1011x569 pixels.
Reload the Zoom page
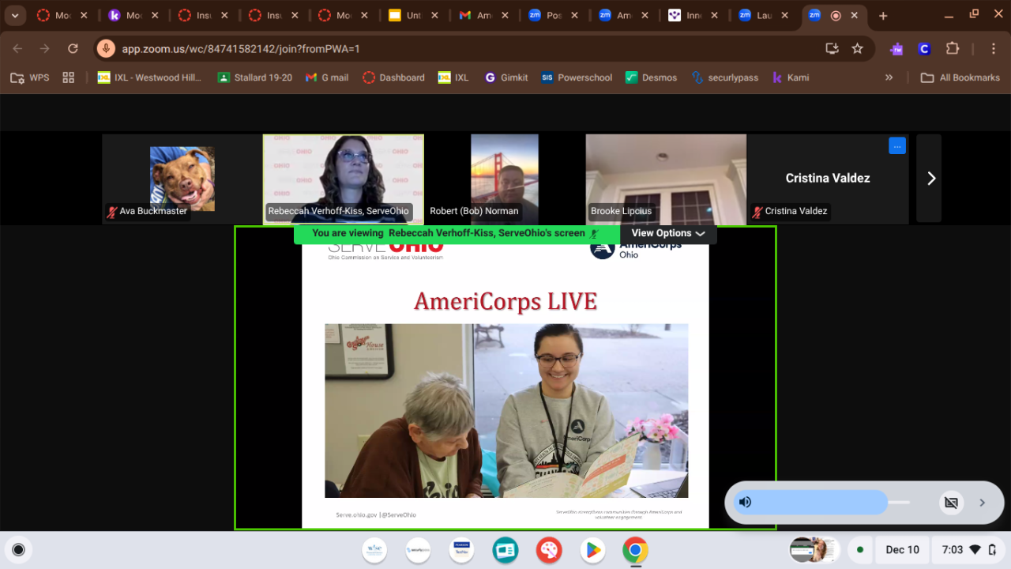click(73, 48)
